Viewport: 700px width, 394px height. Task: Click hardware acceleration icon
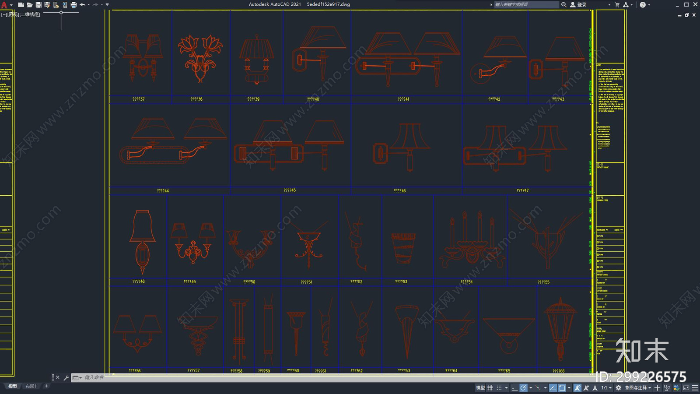tap(676, 387)
